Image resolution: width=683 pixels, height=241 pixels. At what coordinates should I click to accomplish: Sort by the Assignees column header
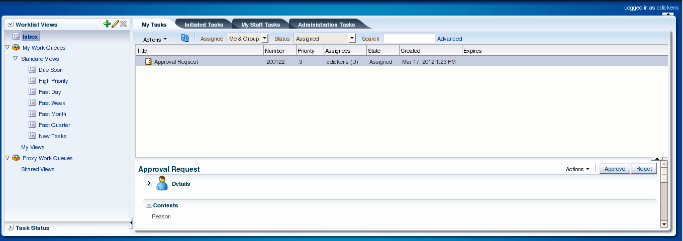pyautogui.click(x=345, y=51)
